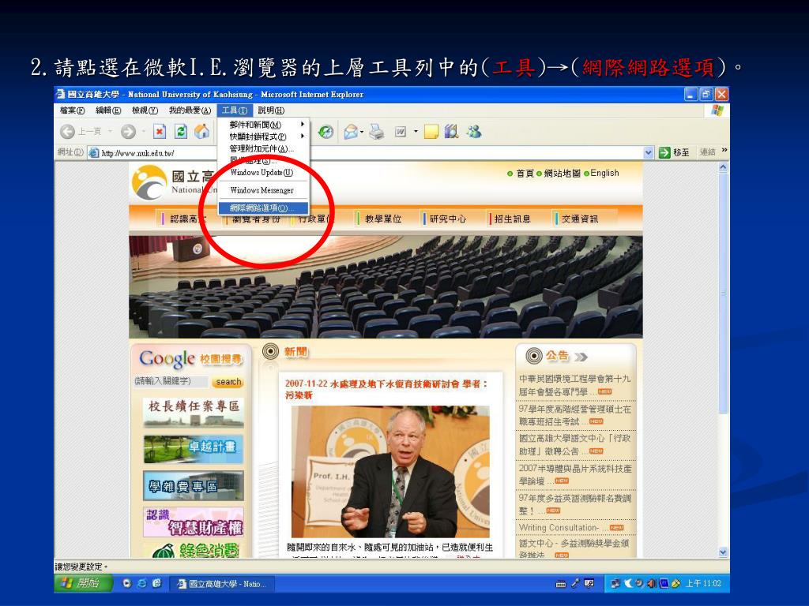Click the arrows beside the 公告 heading
The width and height of the screenshot is (809, 606).
581,357
